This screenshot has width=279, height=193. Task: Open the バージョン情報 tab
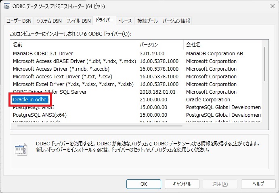point(176,21)
